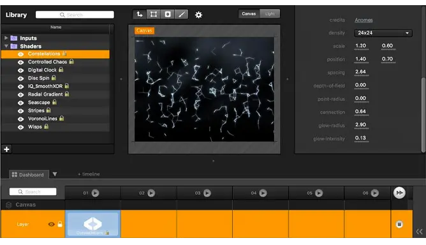Click the shader icon beside Constellations
The width and height of the screenshot is (426, 245).
[20, 54]
